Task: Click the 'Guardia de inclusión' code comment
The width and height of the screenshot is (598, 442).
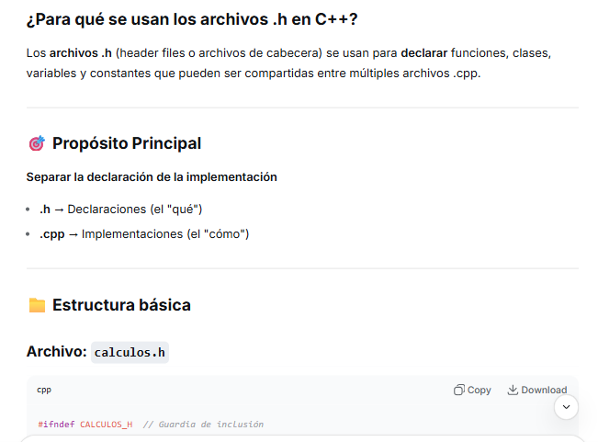Action: (x=211, y=425)
